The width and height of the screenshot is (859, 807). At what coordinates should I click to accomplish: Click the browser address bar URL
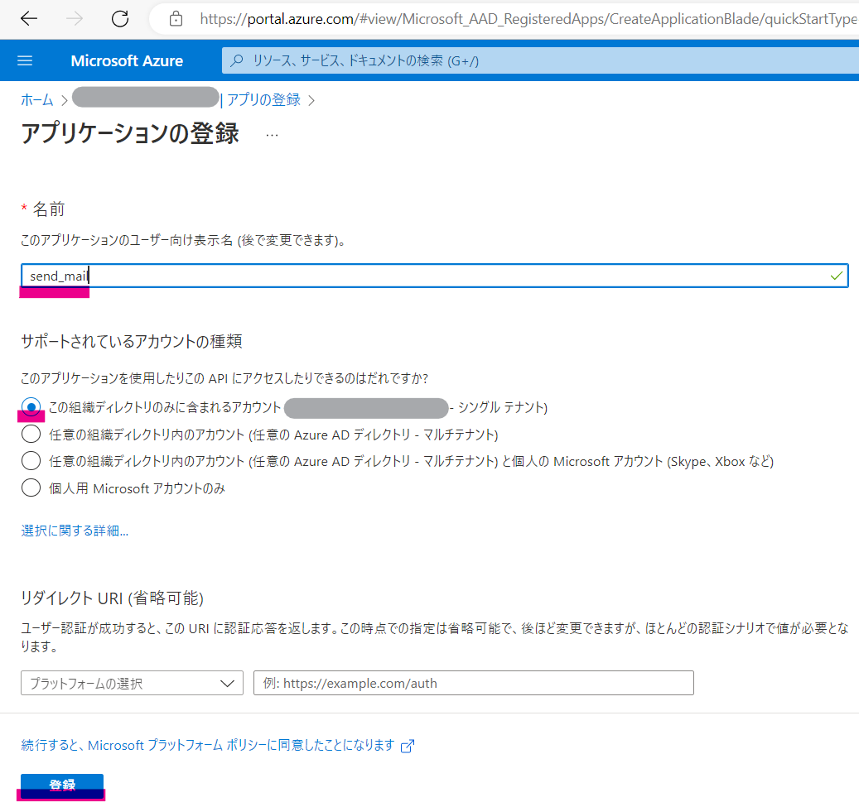pyautogui.click(x=528, y=19)
